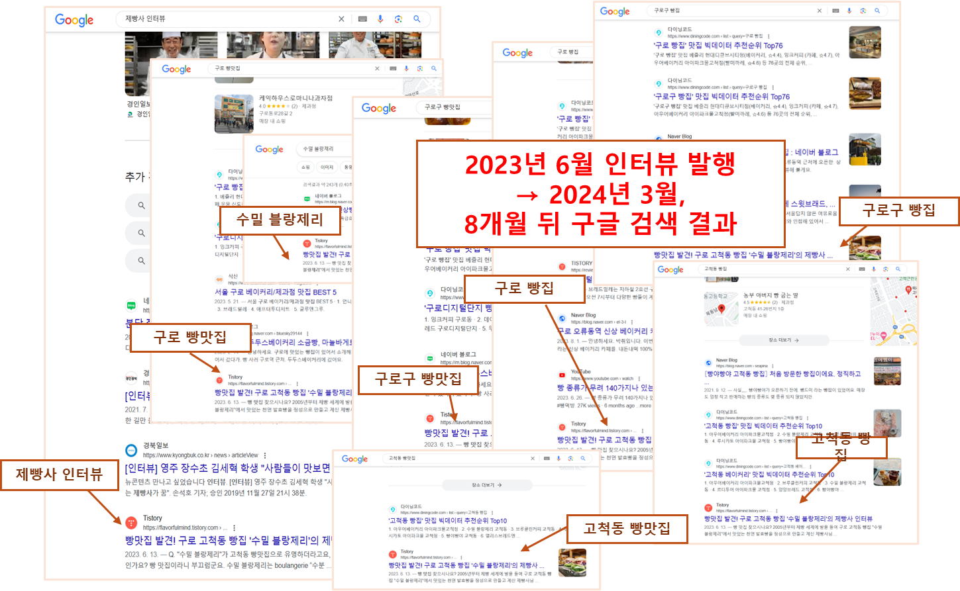The height and width of the screenshot is (591, 960).
Task: Click the bread photo thumbnail beside the Top76 result
Action: click(865, 42)
